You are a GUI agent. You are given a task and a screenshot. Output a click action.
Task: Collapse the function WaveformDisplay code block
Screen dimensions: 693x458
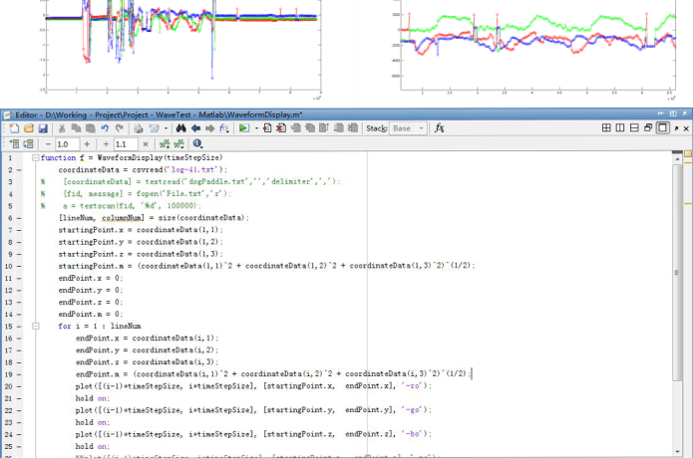(x=34, y=158)
